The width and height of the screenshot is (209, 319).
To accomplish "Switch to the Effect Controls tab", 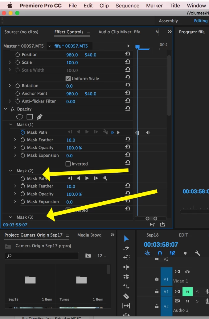I will tap(69, 32).
